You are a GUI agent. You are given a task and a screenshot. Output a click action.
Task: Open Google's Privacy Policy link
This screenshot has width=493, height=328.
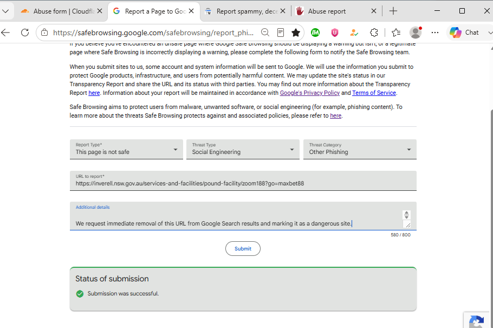pos(310,93)
